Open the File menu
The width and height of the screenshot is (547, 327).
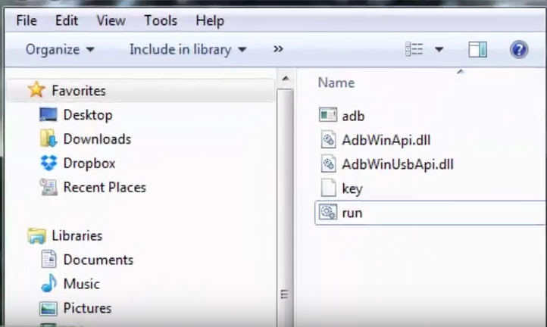pos(27,20)
